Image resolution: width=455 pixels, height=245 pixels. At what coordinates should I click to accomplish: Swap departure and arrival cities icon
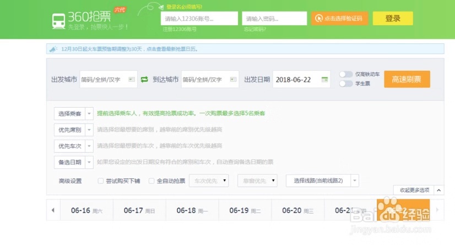click(144, 79)
